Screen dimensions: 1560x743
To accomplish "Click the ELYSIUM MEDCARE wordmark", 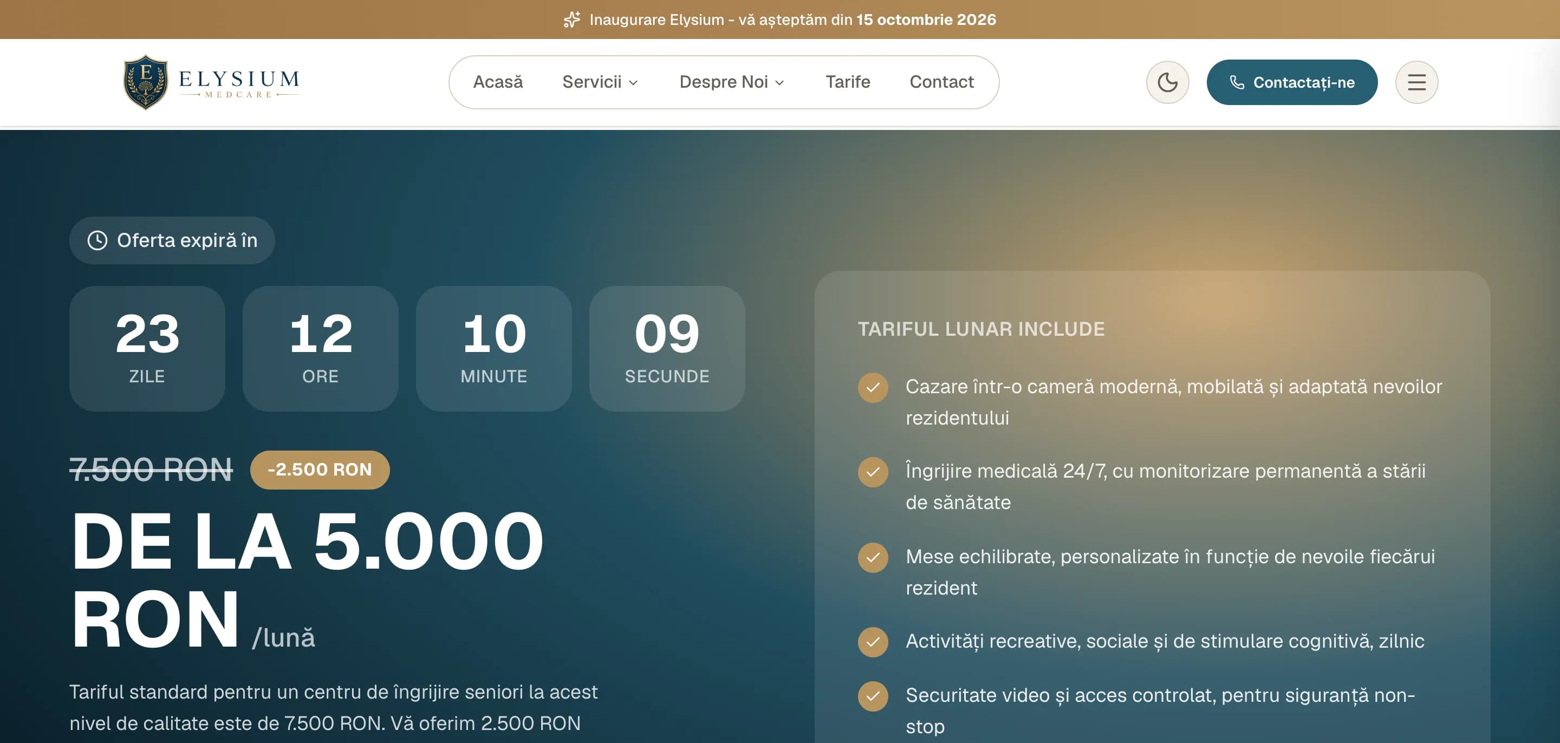I will pos(238,83).
